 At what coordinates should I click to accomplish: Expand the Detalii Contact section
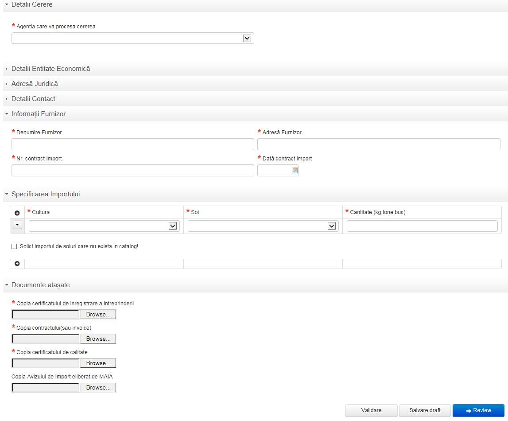(33, 99)
